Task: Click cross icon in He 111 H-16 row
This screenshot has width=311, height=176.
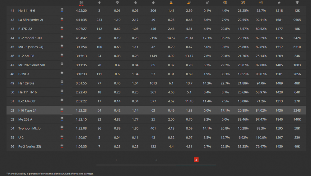Action: click(62, 91)
